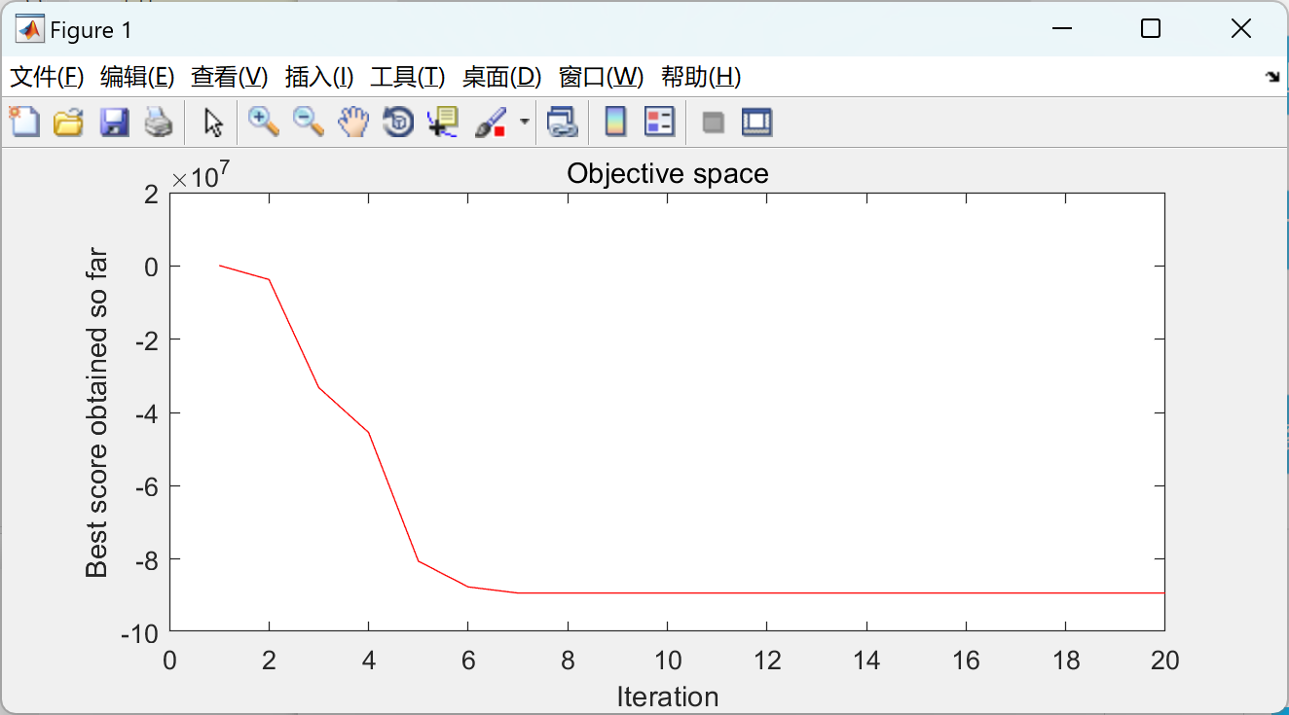Click the ×10⁷ exponent above the y-axis
Screen dimensions: 1289x715
coord(201,176)
